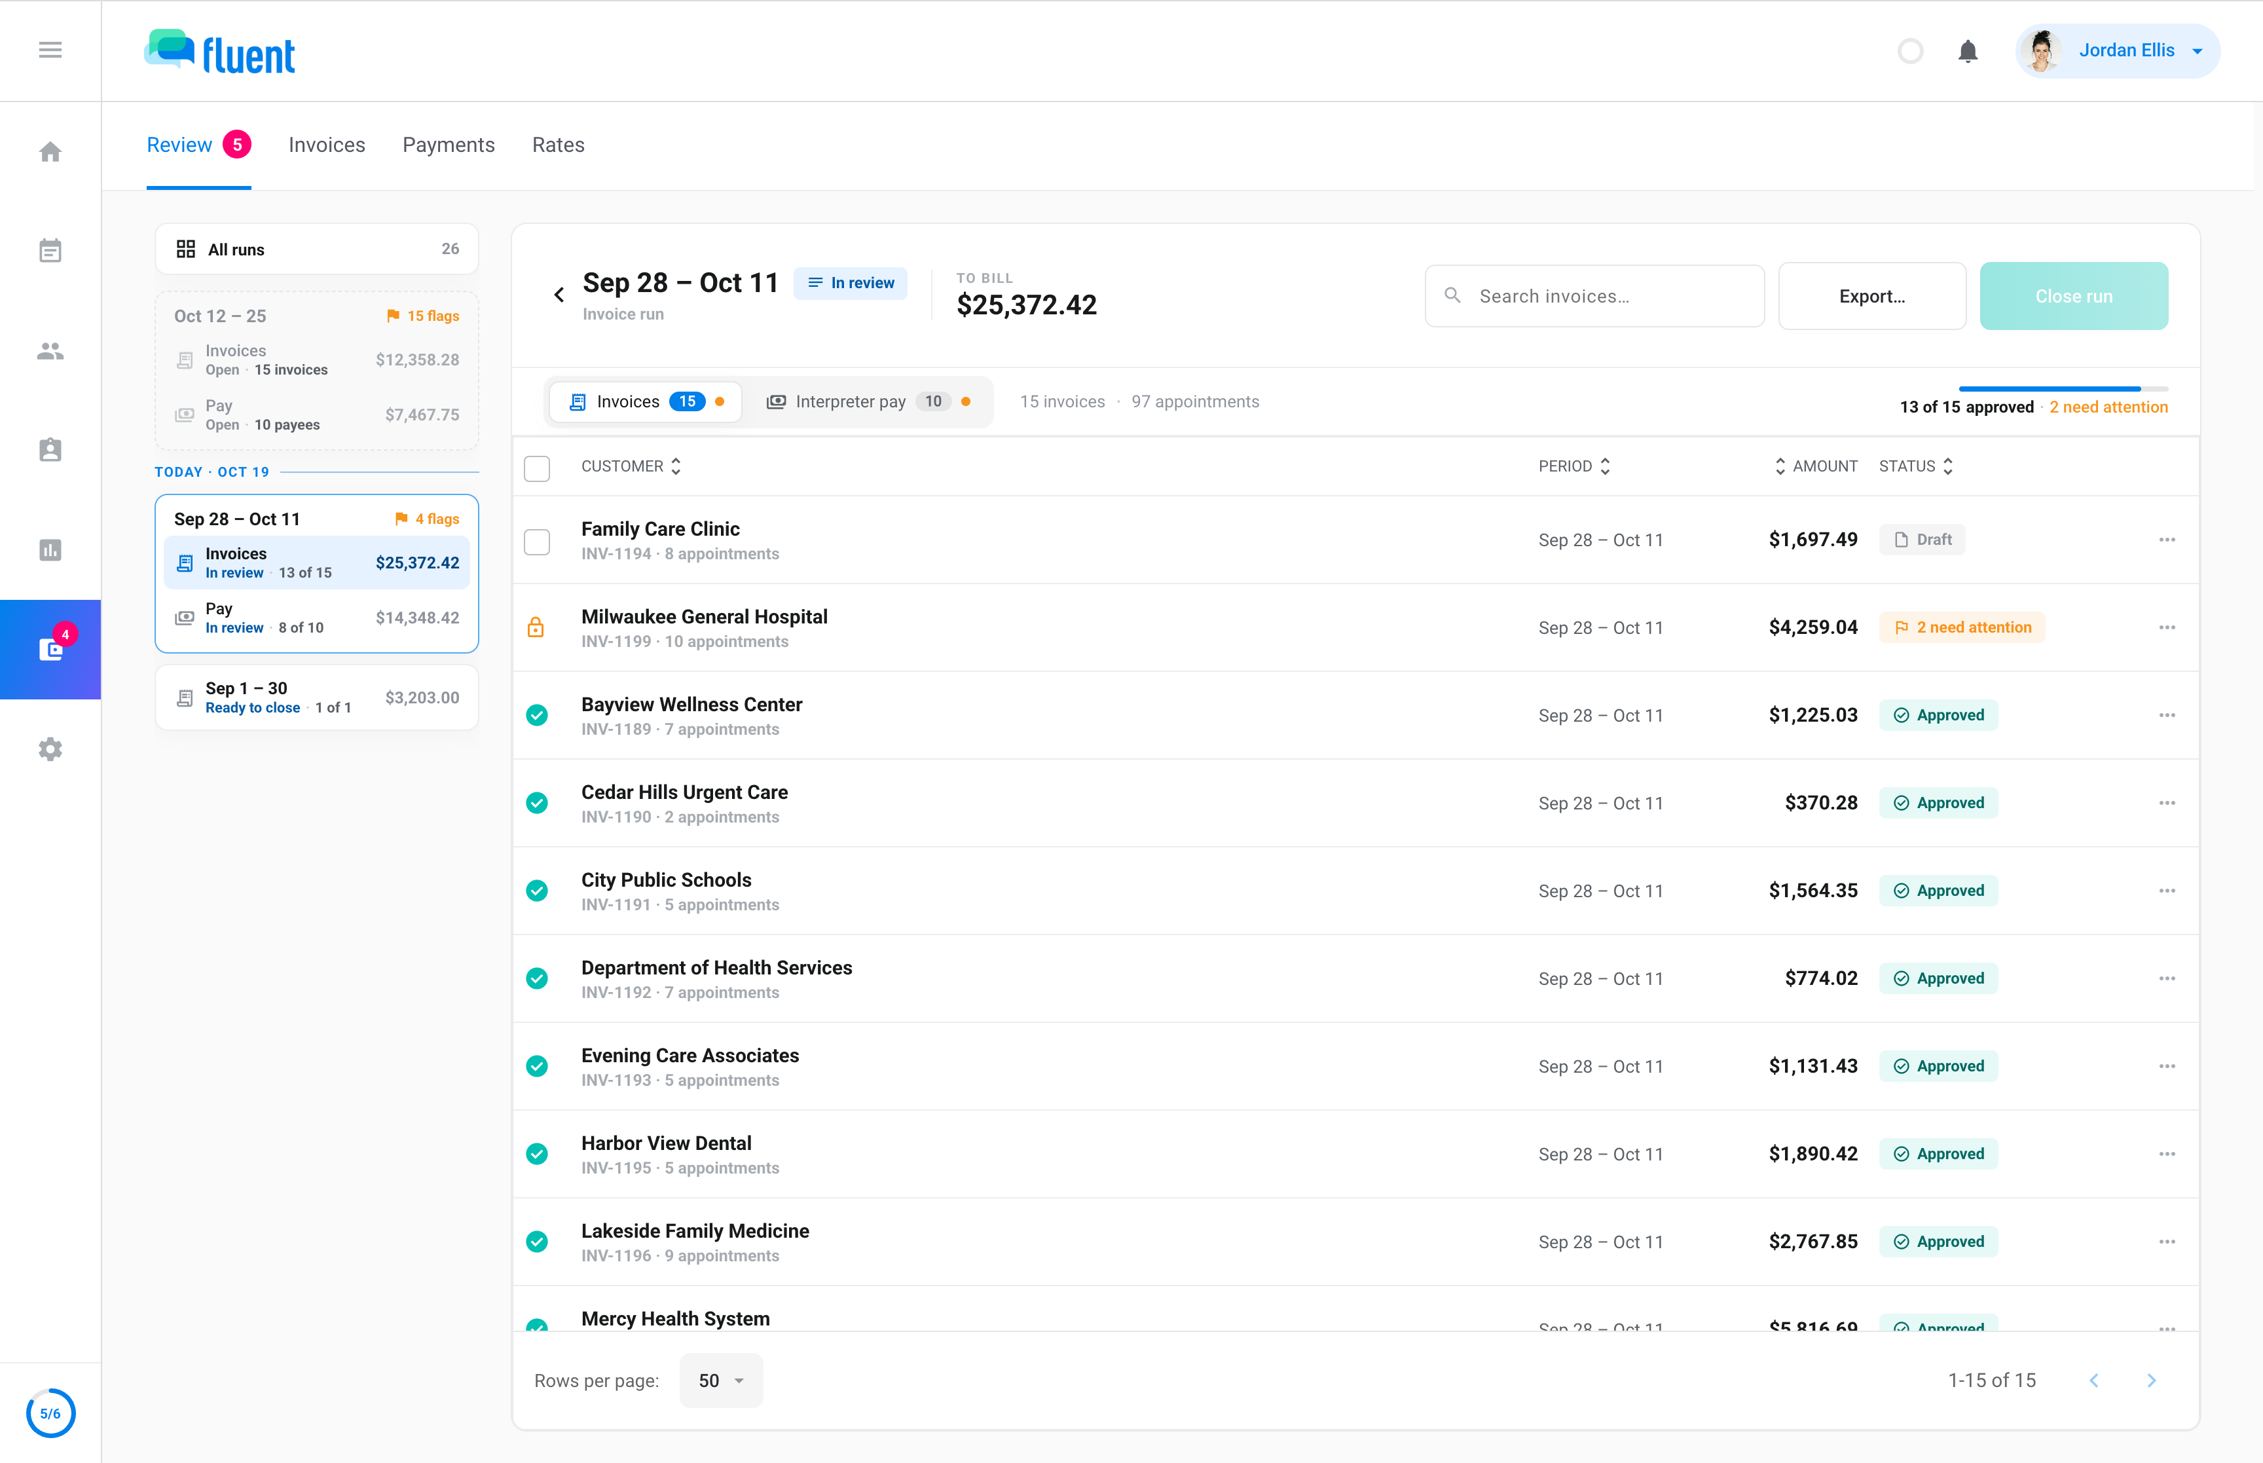Open the hamburger menu
Viewport: 2263px width, 1463px height.
(50, 49)
